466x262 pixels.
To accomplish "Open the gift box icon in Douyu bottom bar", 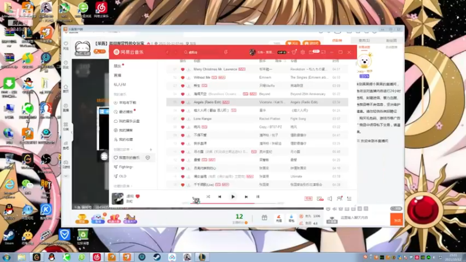I will click(264, 218).
